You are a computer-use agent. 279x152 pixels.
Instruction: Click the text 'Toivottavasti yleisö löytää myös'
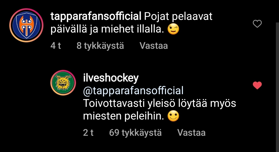(159, 104)
